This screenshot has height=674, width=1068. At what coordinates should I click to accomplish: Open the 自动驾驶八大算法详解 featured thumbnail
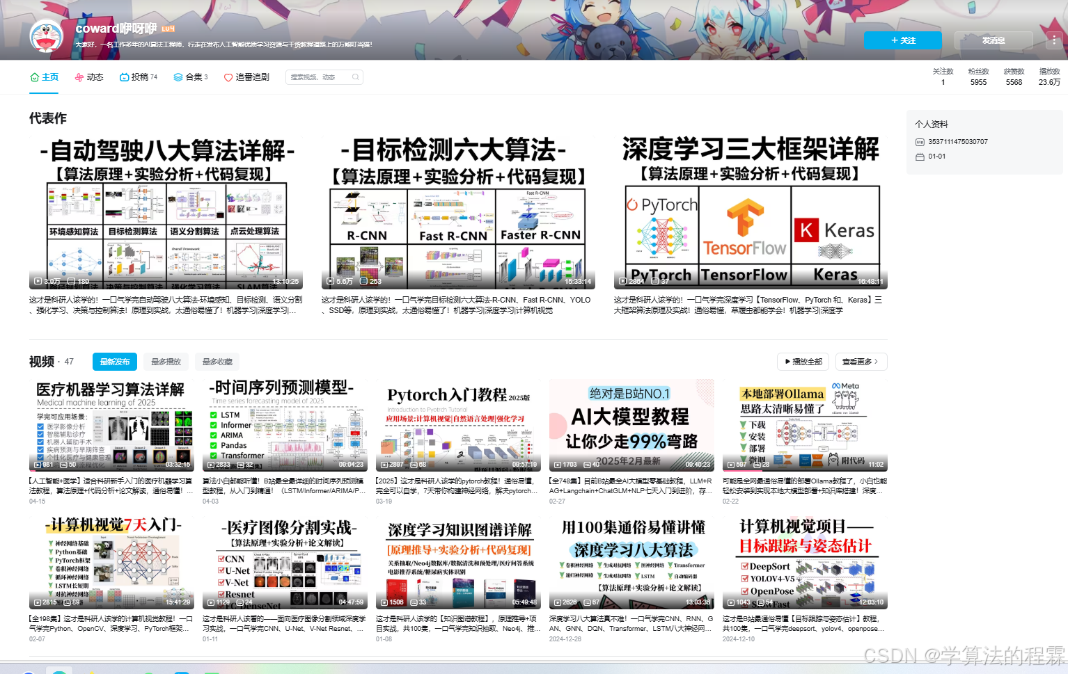point(166,212)
